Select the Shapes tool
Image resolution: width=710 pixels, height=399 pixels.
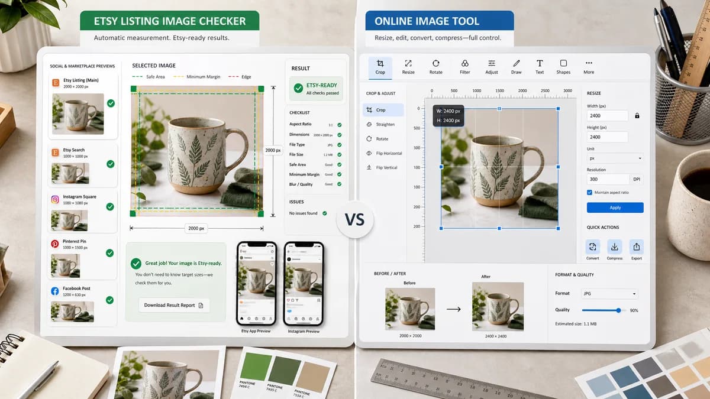(563, 67)
